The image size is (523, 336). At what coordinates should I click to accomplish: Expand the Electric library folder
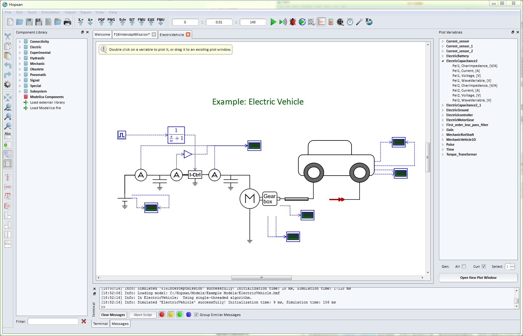tap(20, 47)
